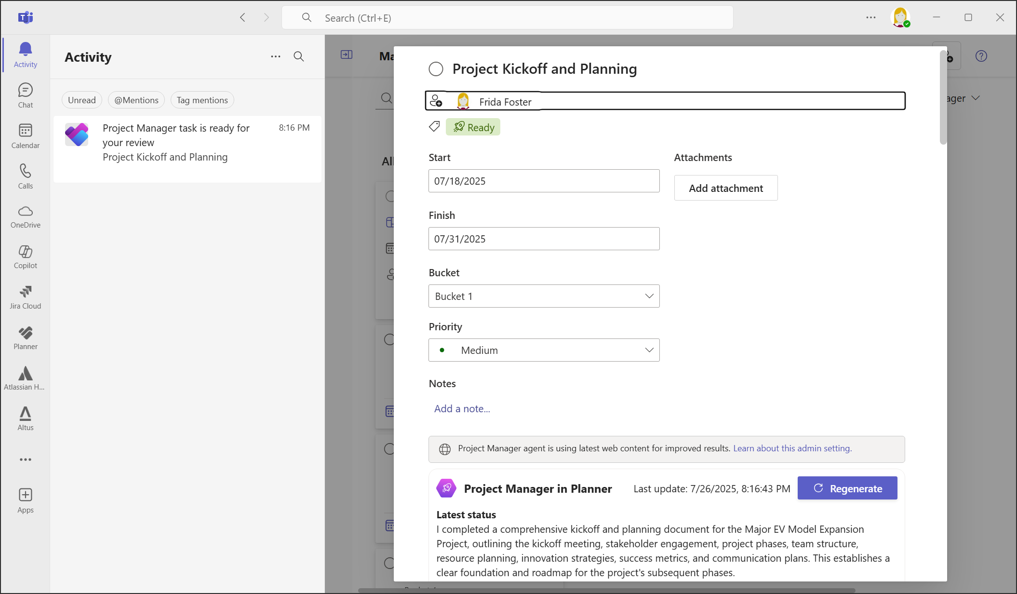1017x594 pixels.
Task: Click the Planner notification app icon
Action: 77,135
